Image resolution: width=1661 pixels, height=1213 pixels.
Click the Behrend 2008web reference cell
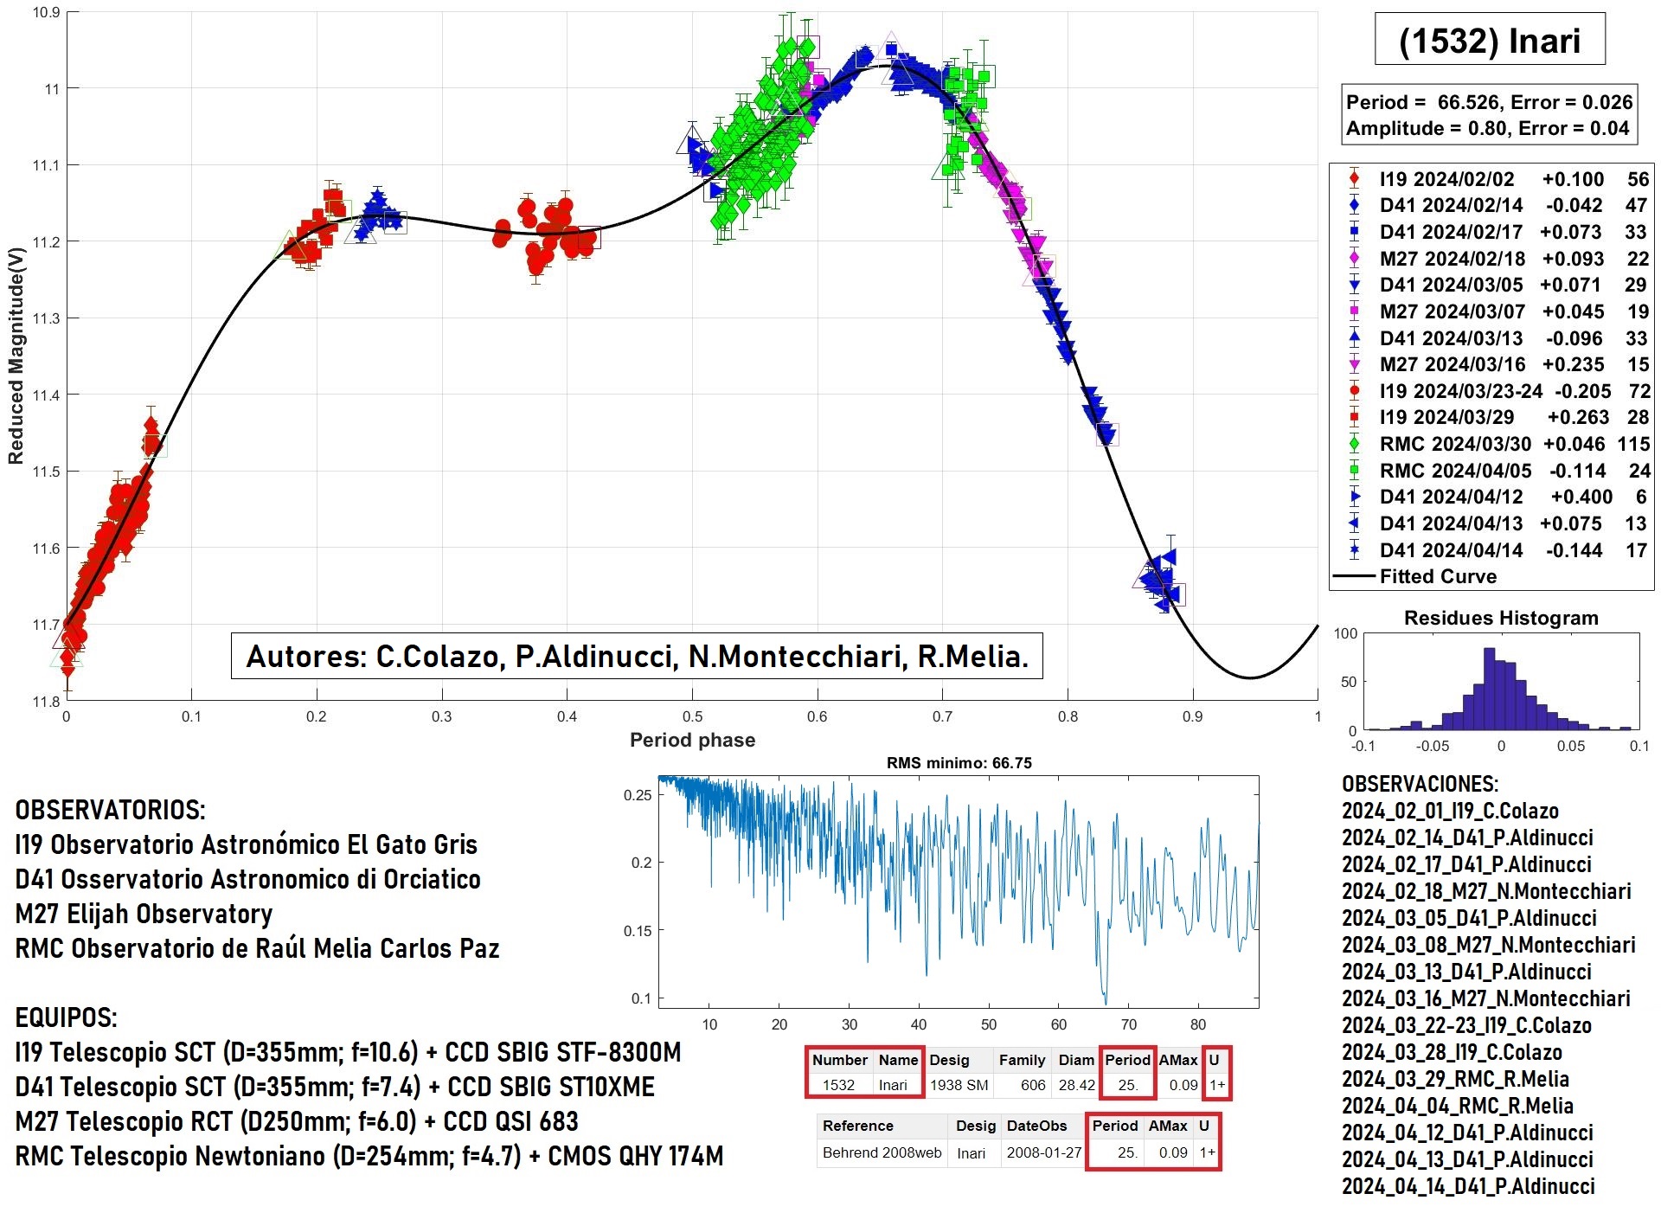[x=882, y=1152]
